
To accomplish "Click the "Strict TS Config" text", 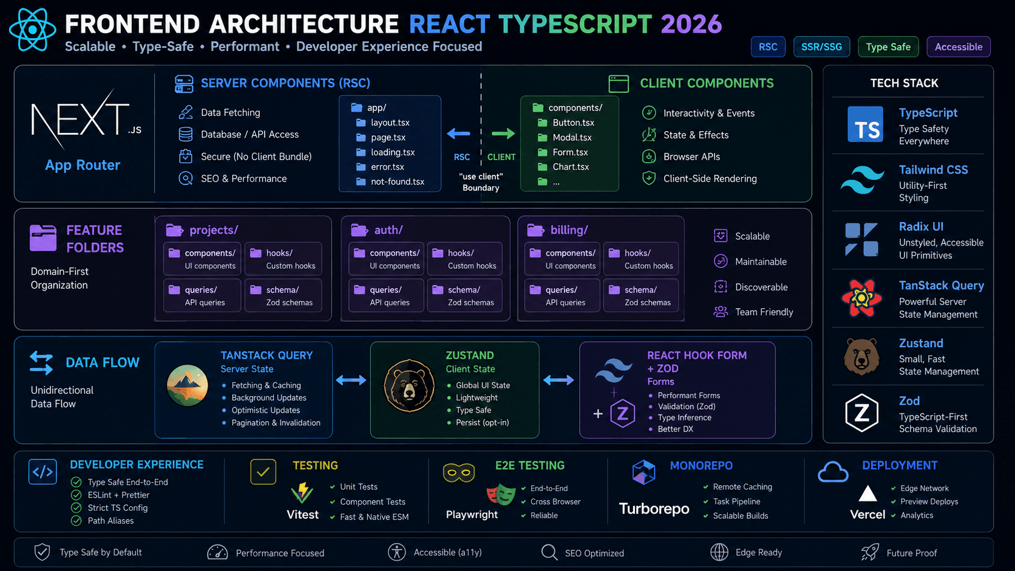I will [118, 508].
